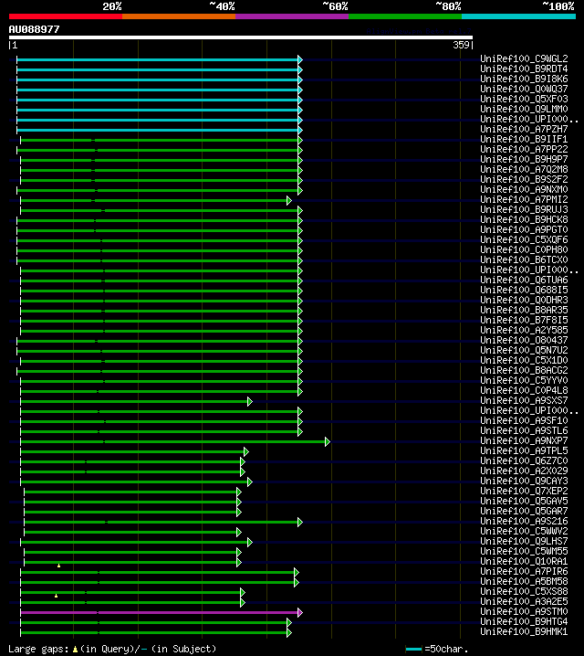Click the orange ~40% identity legend segment
This screenshot has width=584, height=656.
coord(179,16)
